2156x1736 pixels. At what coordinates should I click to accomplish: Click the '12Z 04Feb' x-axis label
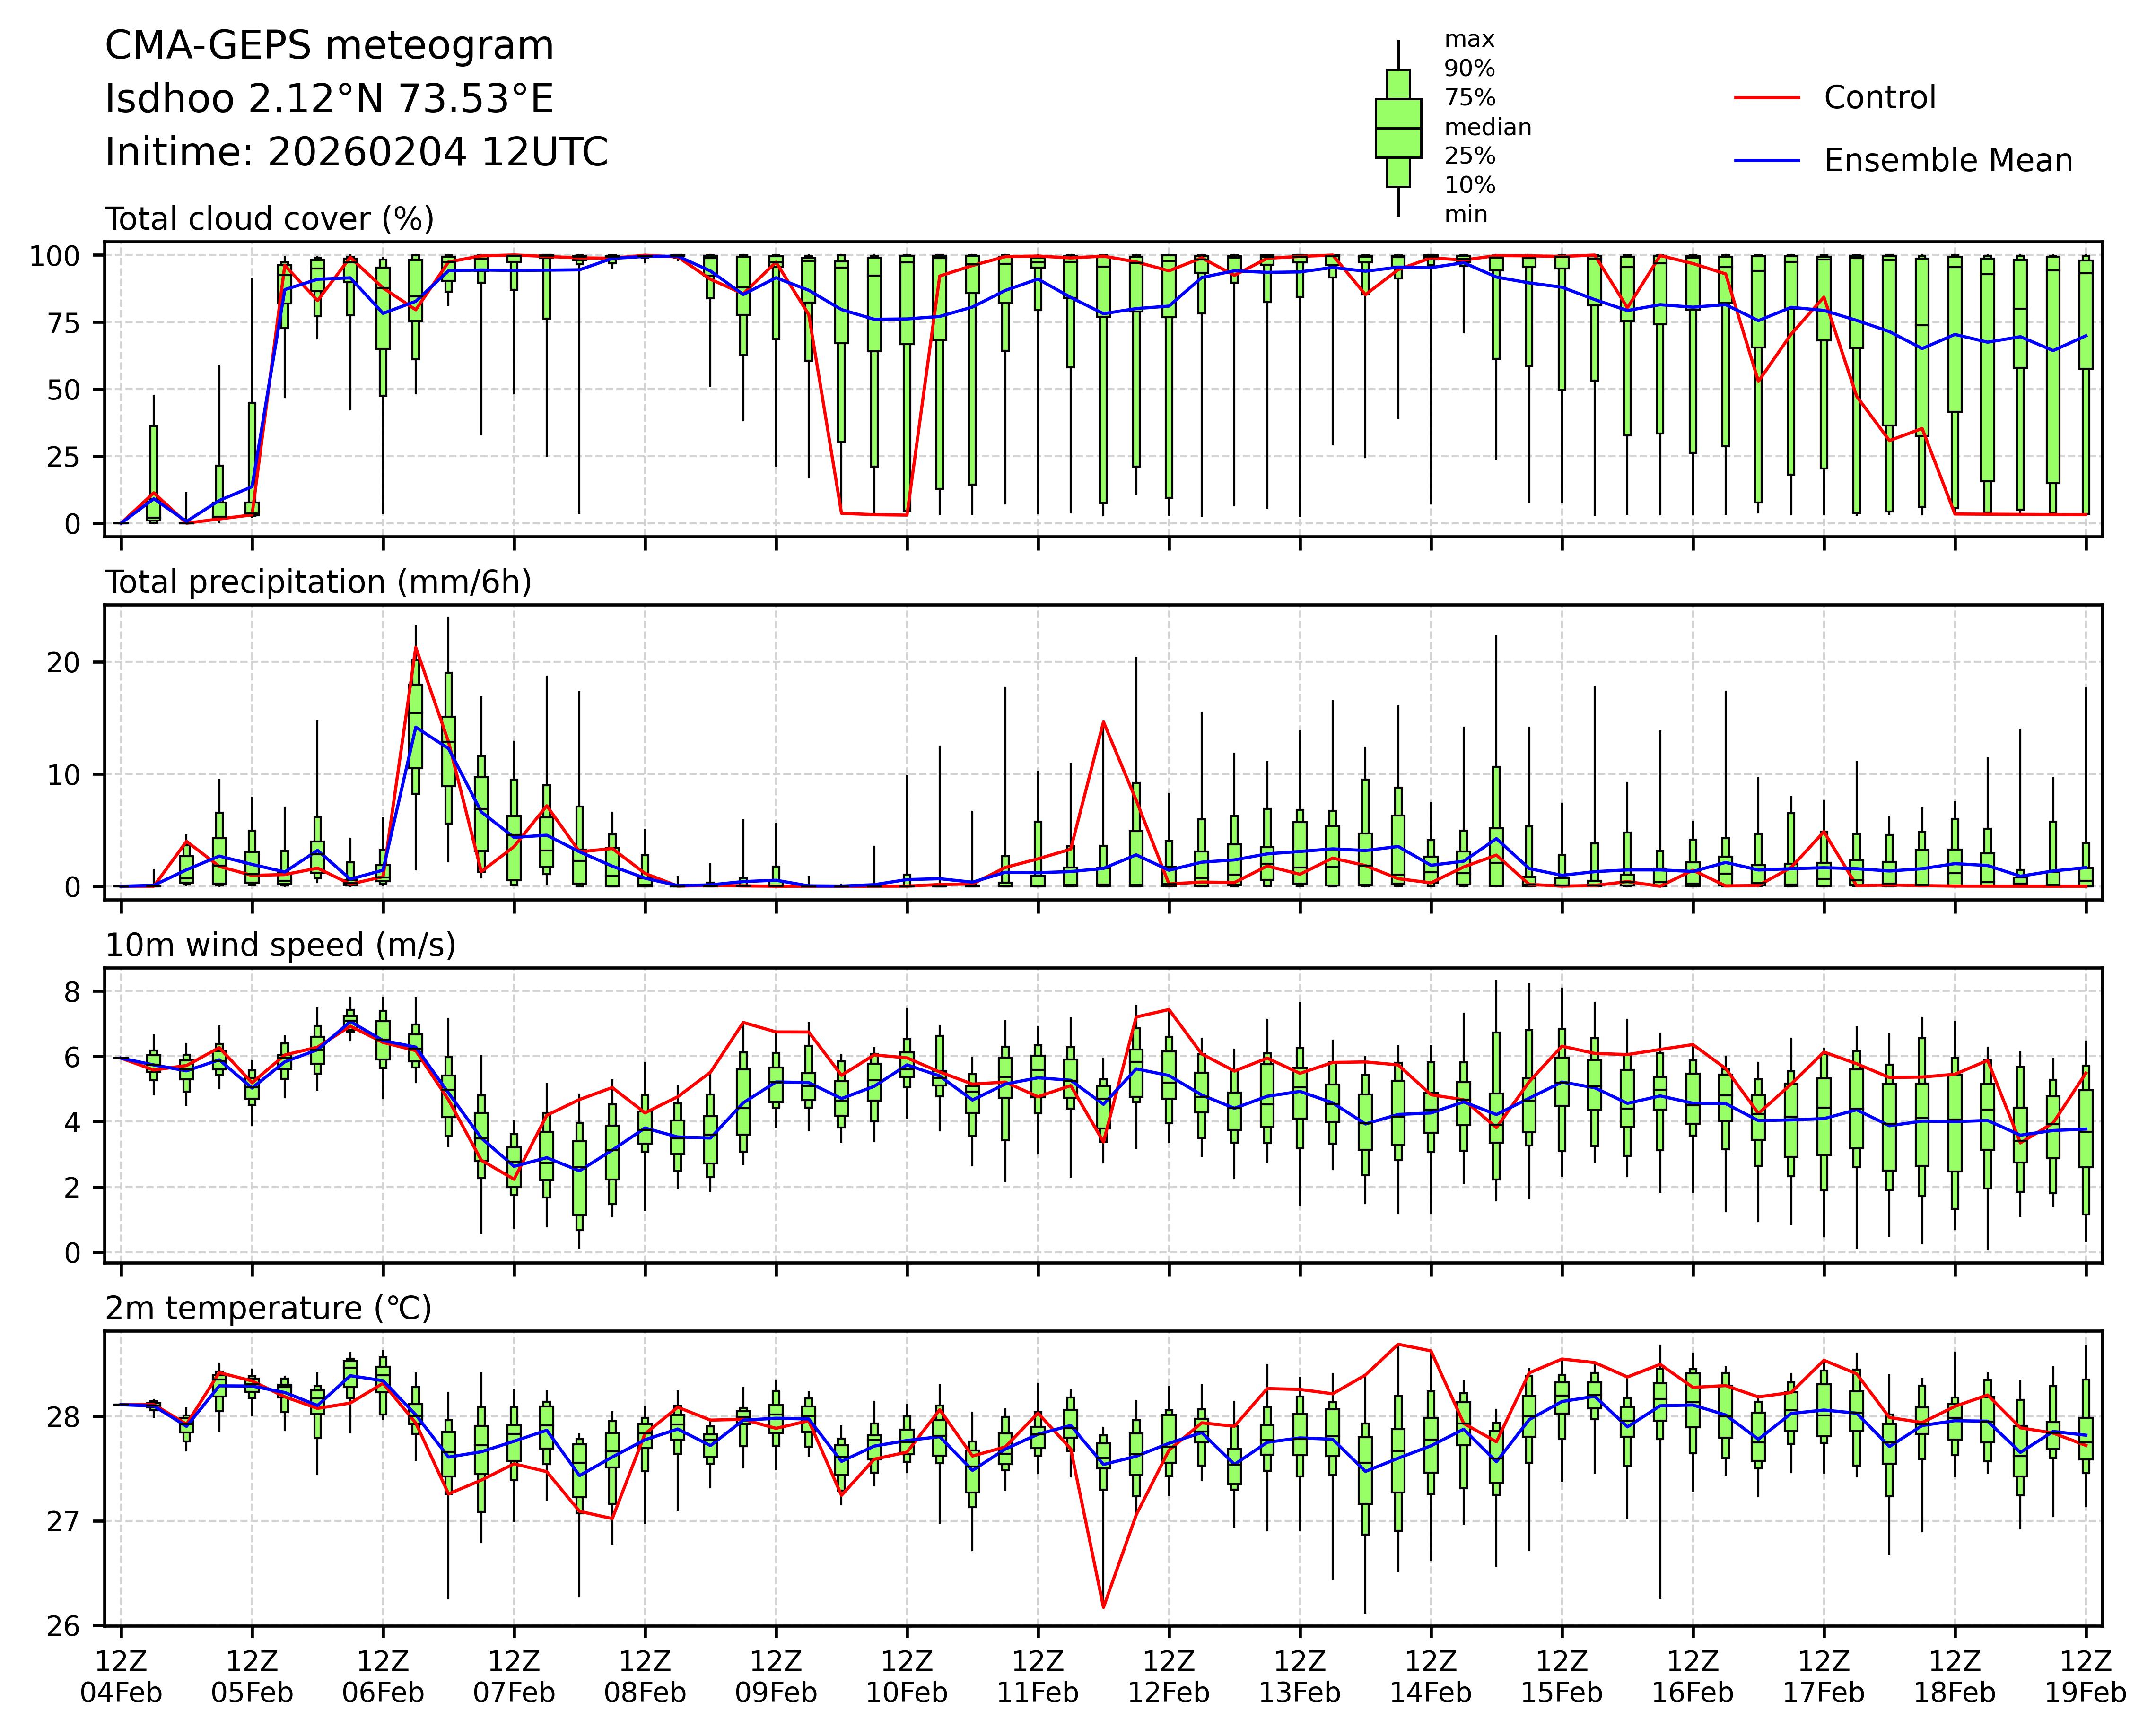(x=120, y=1677)
